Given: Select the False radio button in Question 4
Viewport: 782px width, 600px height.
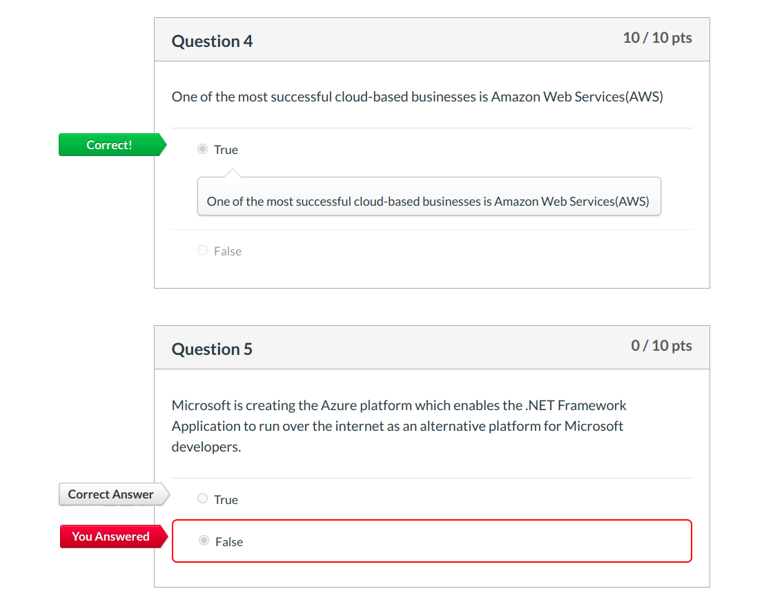Looking at the screenshot, I should [202, 251].
